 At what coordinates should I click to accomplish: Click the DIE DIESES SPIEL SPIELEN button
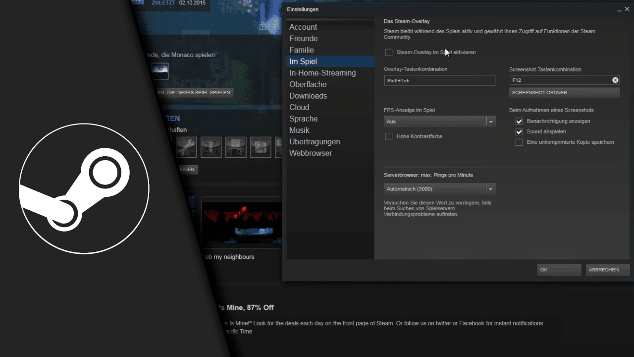coord(195,93)
